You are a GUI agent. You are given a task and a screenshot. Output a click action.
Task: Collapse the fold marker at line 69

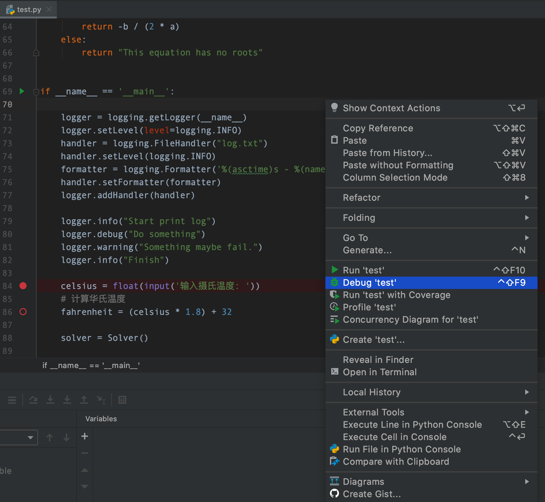[x=36, y=92]
